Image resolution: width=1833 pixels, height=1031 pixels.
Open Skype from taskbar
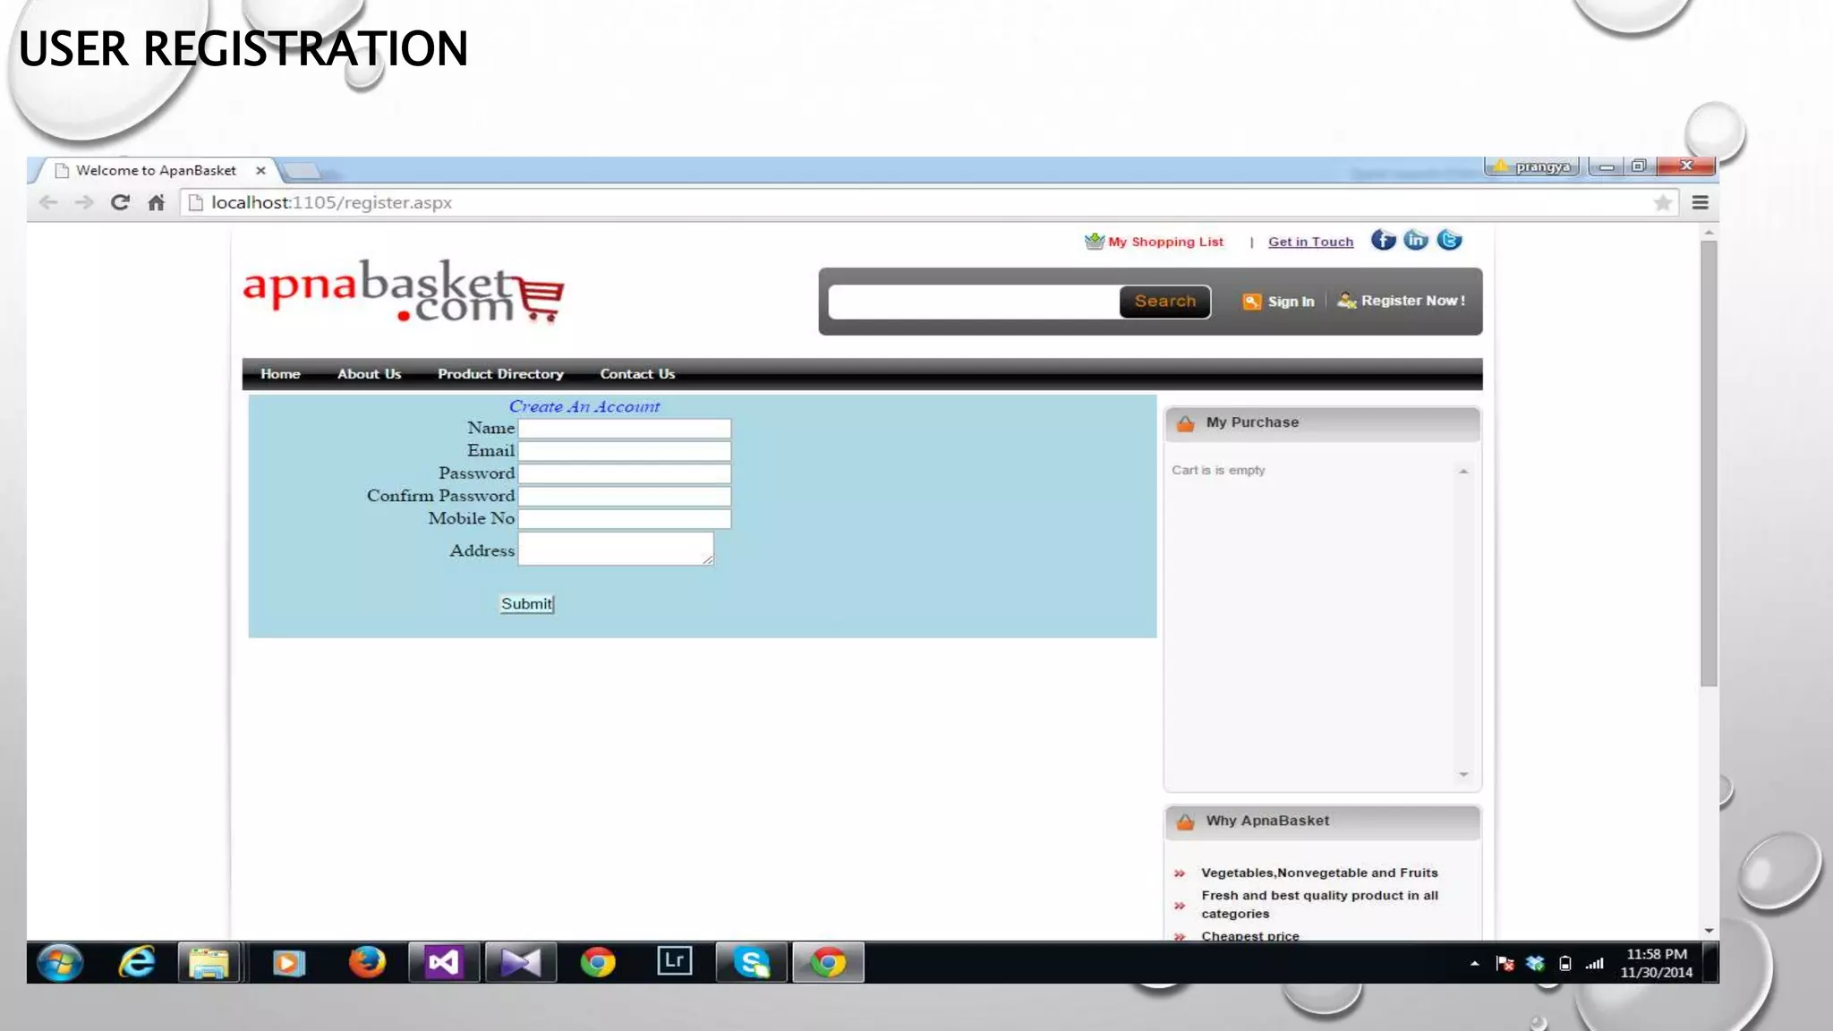pyautogui.click(x=752, y=963)
